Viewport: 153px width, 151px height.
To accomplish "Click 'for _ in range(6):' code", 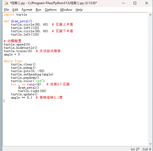I will pos(27,84).
